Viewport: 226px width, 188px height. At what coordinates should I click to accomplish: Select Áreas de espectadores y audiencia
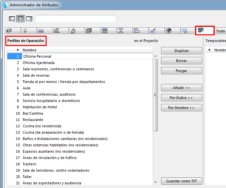click(x=80, y=183)
